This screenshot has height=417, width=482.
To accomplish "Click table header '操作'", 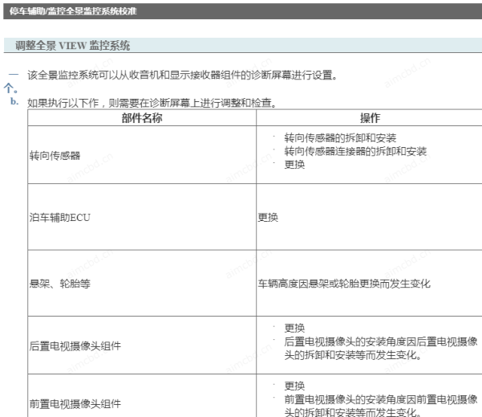I will tap(370, 118).
